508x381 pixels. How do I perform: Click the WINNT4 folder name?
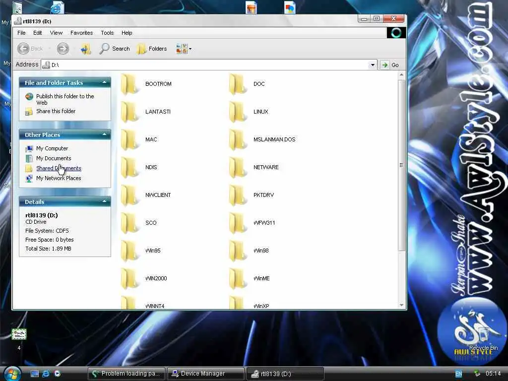[x=155, y=306]
